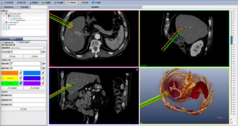Click the paint icon beside the purple swatch

[42, 83]
